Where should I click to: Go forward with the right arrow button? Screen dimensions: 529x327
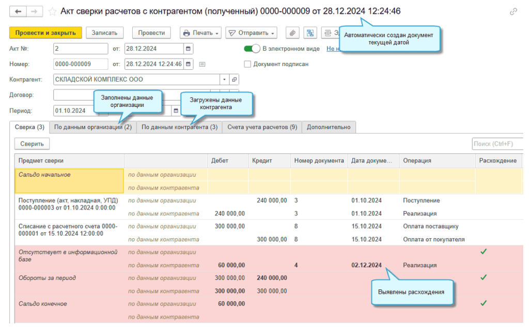[34, 11]
